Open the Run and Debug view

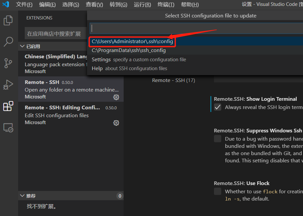pyautogui.click(x=8, y=85)
